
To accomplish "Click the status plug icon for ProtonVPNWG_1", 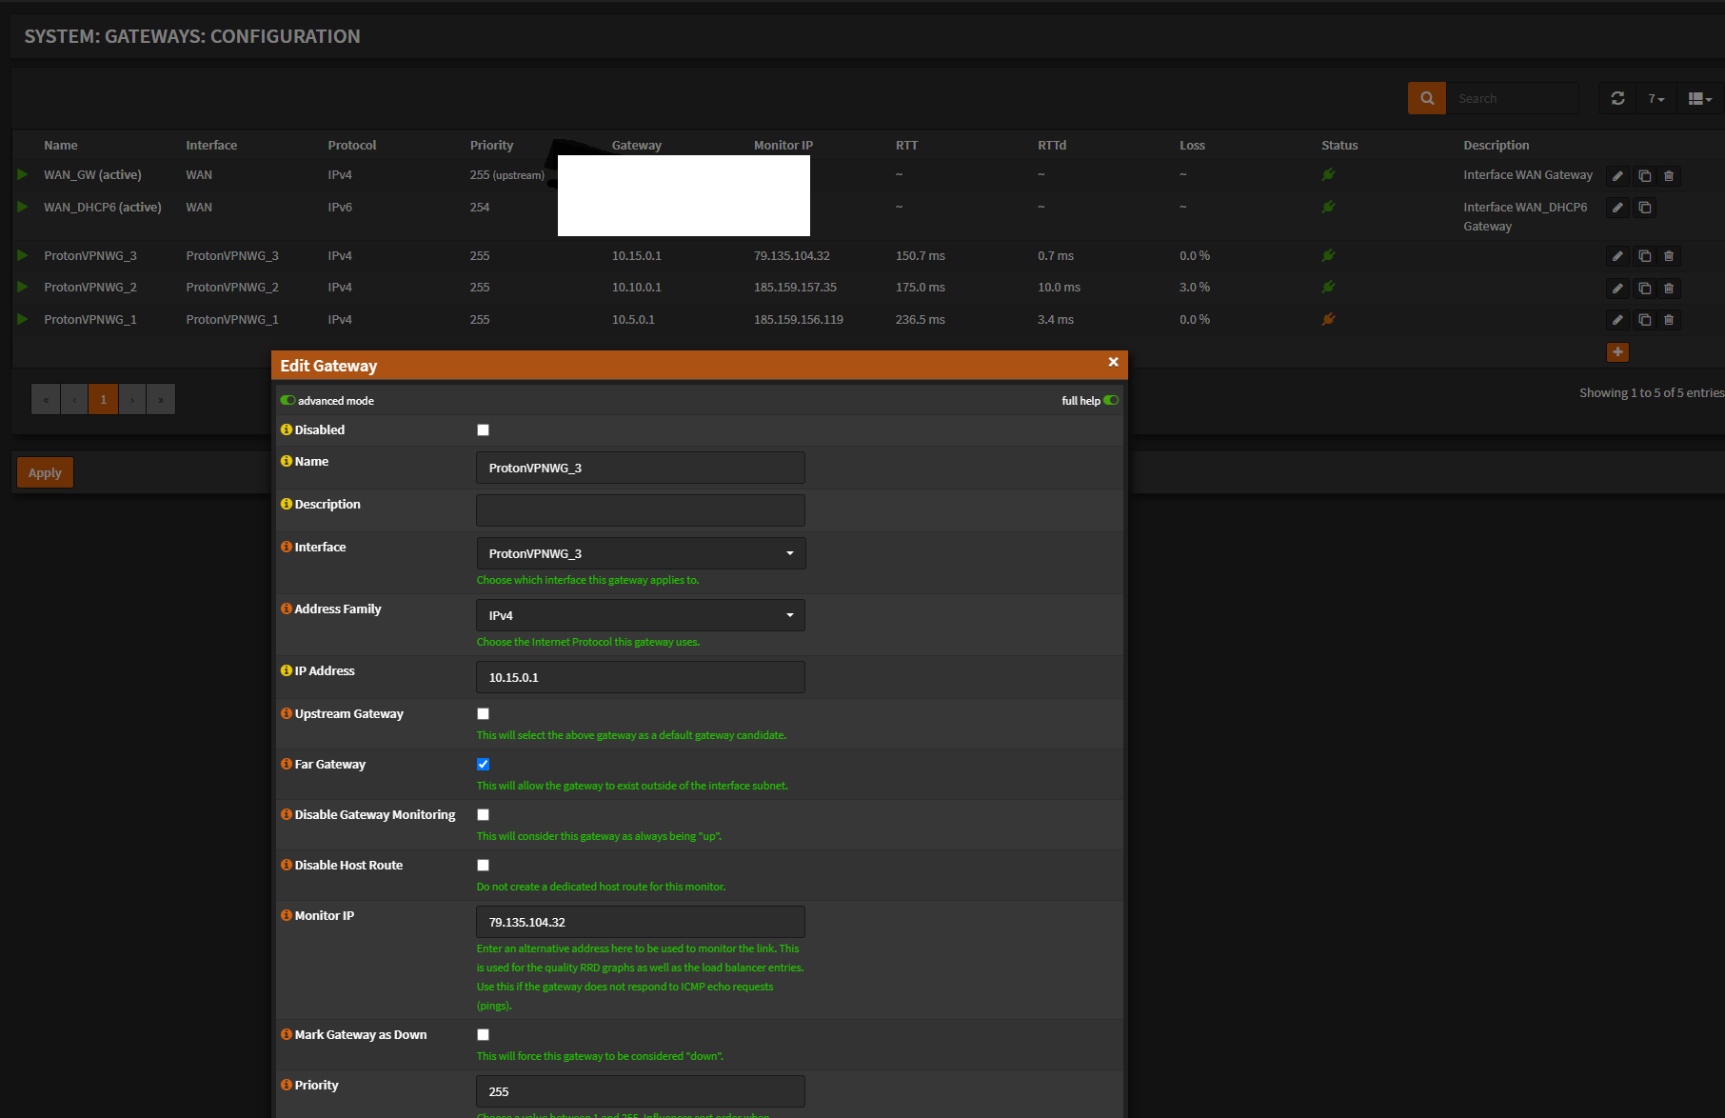I will point(1328,319).
